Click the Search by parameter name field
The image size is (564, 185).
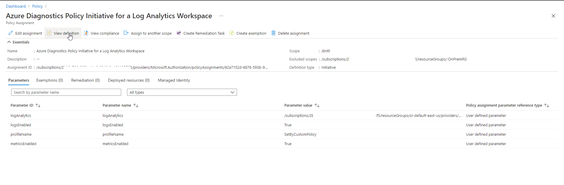(x=66, y=92)
